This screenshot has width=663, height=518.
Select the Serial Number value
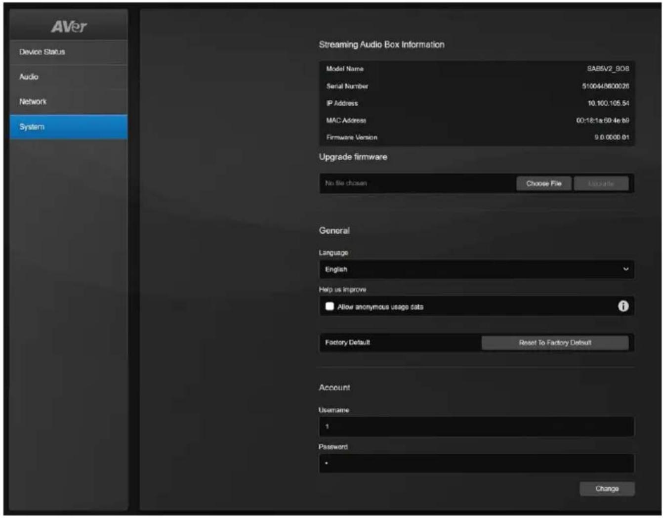coord(605,86)
